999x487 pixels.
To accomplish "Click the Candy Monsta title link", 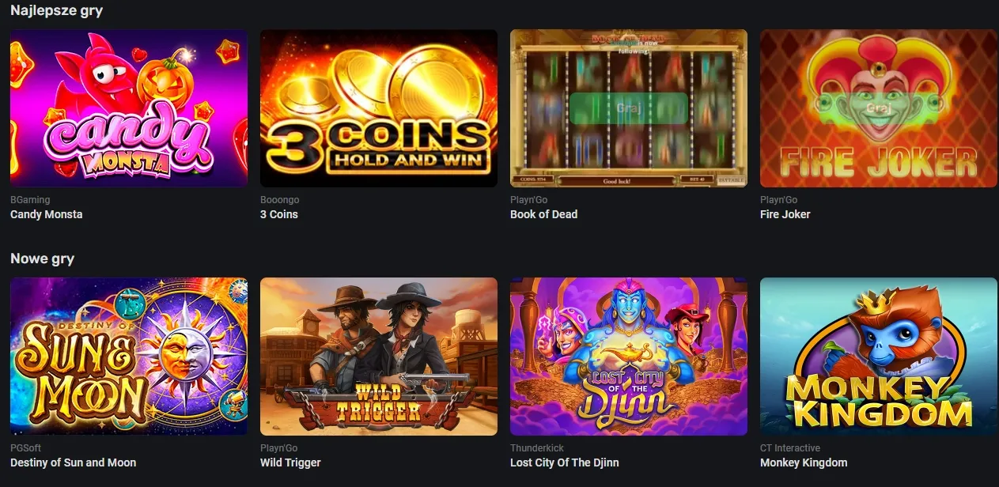I will pos(47,214).
